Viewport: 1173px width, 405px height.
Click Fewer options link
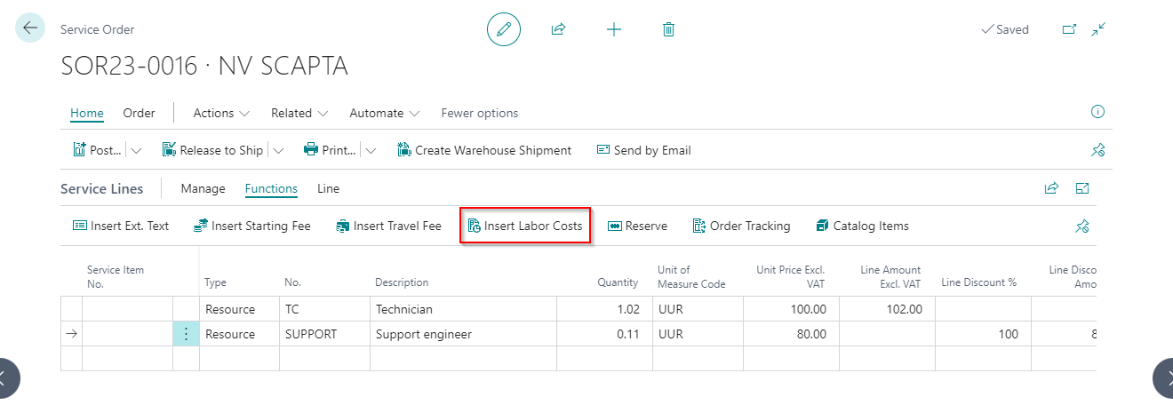[479, 113]
